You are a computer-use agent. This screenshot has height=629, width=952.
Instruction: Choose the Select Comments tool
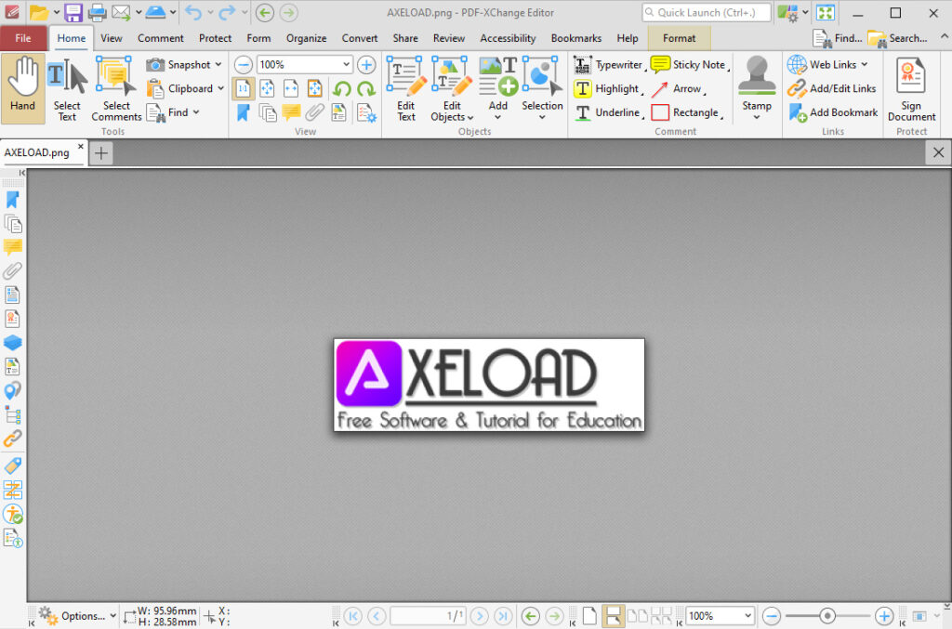116,90
